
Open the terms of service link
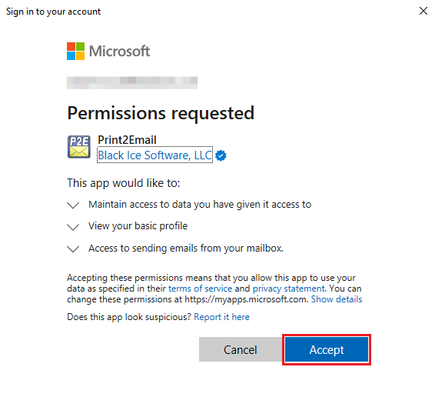point(200,289)
